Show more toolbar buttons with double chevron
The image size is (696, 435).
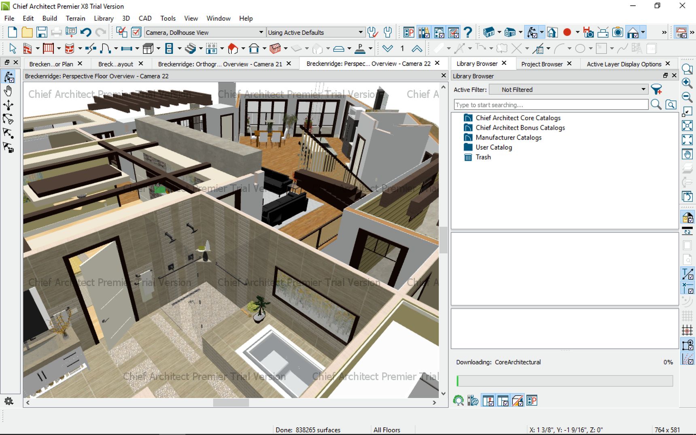point(664,32)
